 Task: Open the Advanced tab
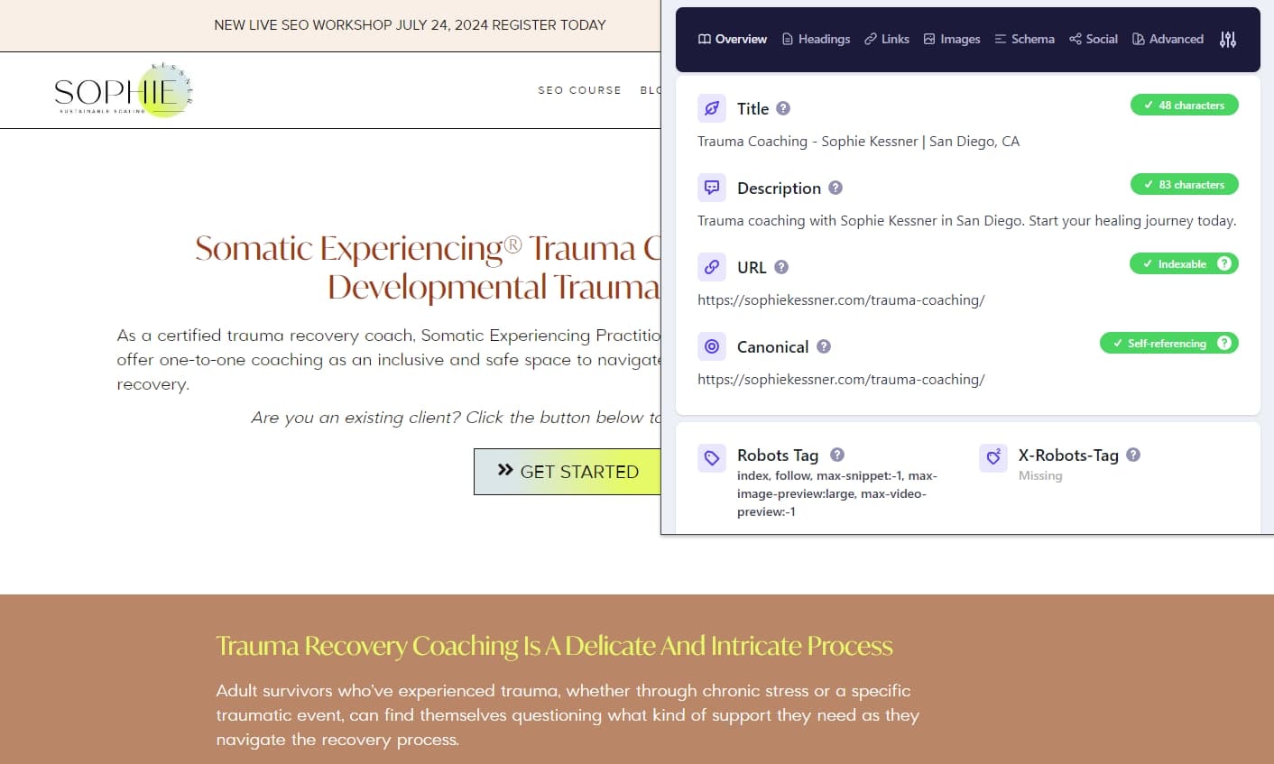[1168, 39]
